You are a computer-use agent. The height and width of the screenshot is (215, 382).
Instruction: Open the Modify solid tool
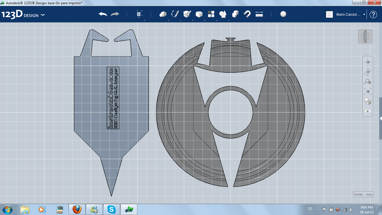(x=199, y=14)
